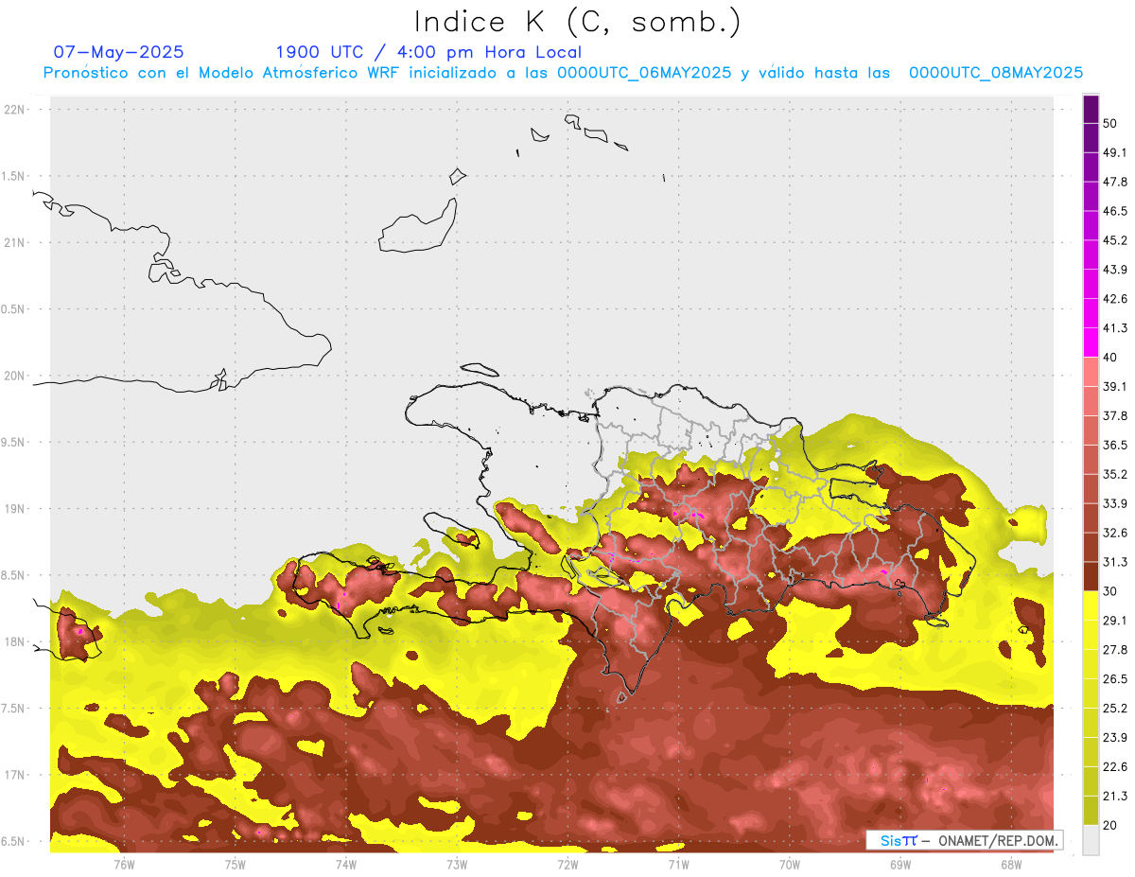This screenshot has width=1135, height=877.
Task: Click the '42.6' colorbar label
Action: point(1115,299)
